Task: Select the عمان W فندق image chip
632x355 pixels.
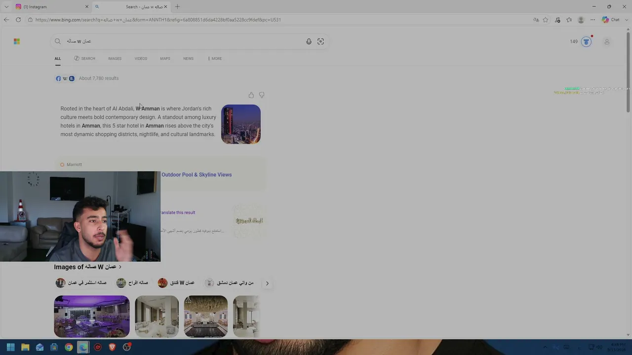Action: [176, 283]
